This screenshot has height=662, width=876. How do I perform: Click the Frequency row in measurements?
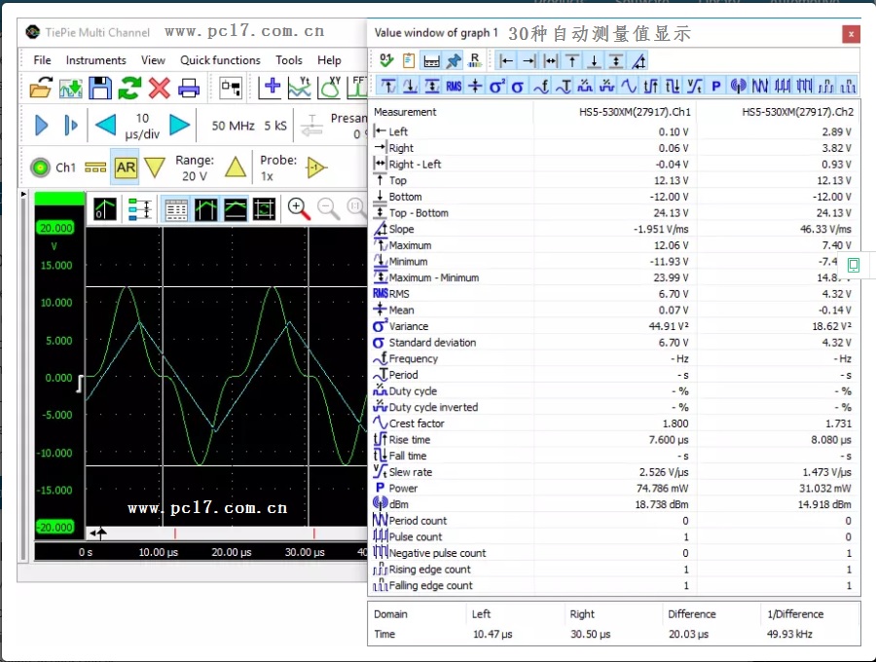(x=413, y=358)
